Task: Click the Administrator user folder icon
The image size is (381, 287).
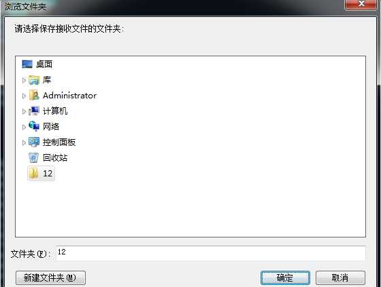Action: (34, 96)
